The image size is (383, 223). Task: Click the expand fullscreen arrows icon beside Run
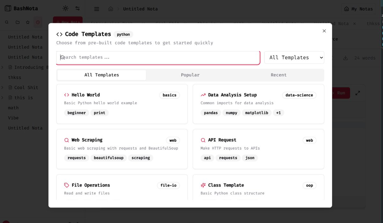[x=358, y=93]
